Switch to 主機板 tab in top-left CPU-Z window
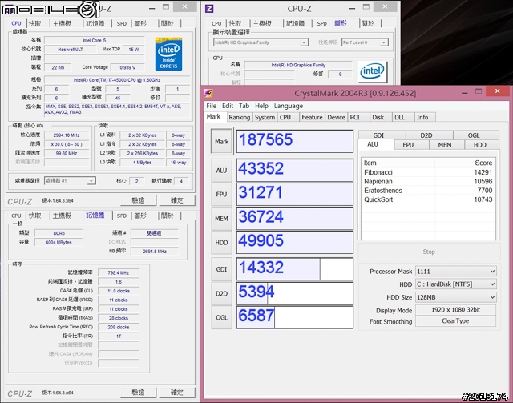 62,23
